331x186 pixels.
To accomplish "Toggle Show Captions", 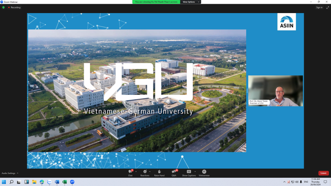I will click(189, 173).
